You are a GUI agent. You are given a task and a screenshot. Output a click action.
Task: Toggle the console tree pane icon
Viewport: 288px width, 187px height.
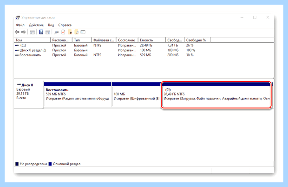[x=33, y=32]
